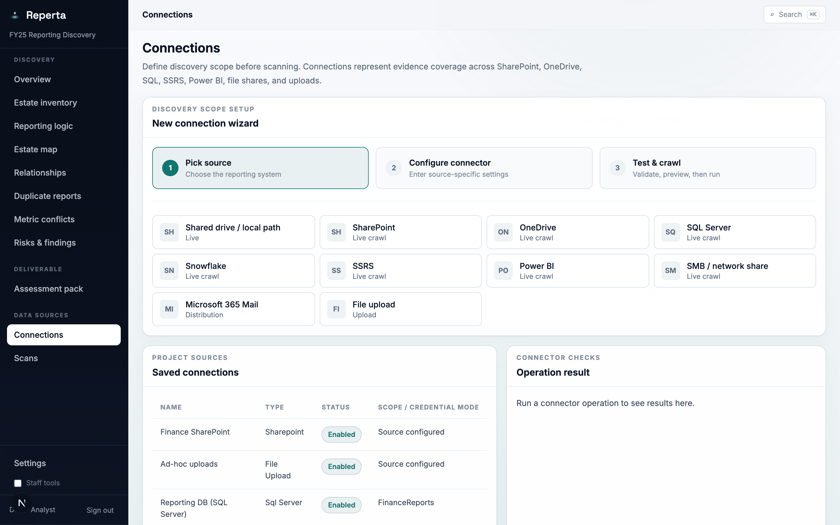Click the File upload FI icon badge

tap(336, 309)
